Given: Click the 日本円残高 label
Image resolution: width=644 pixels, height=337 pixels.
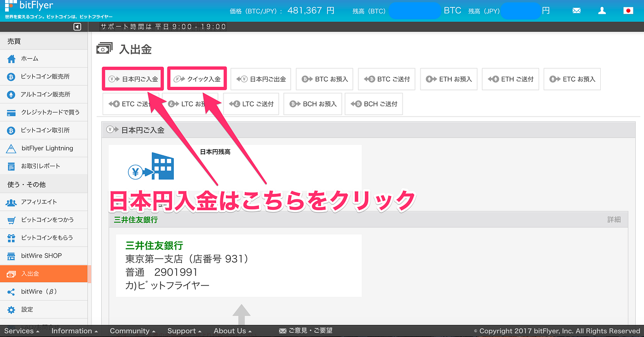Looking at the screenshot, I should point(215,152).
